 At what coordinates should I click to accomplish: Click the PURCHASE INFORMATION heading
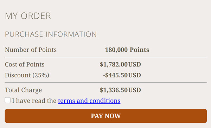51,34
